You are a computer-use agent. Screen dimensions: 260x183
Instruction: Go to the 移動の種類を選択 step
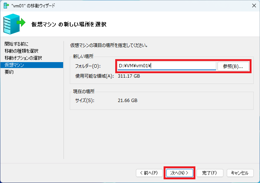[21, 51]
